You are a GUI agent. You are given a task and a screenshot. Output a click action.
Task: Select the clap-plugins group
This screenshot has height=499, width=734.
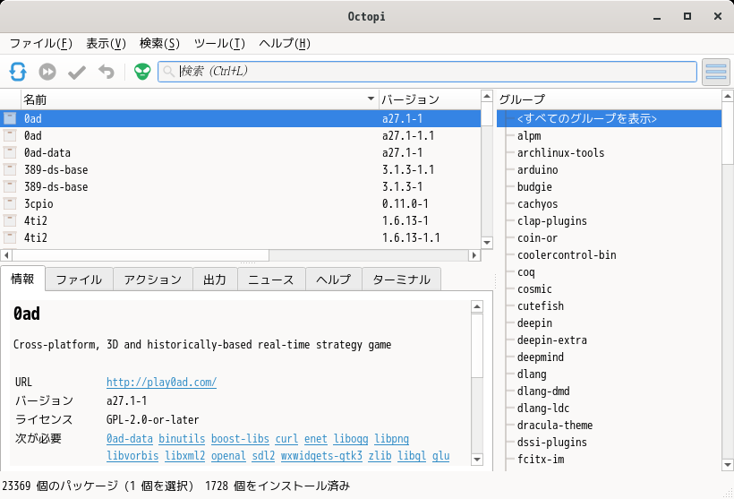click(552, 220)
